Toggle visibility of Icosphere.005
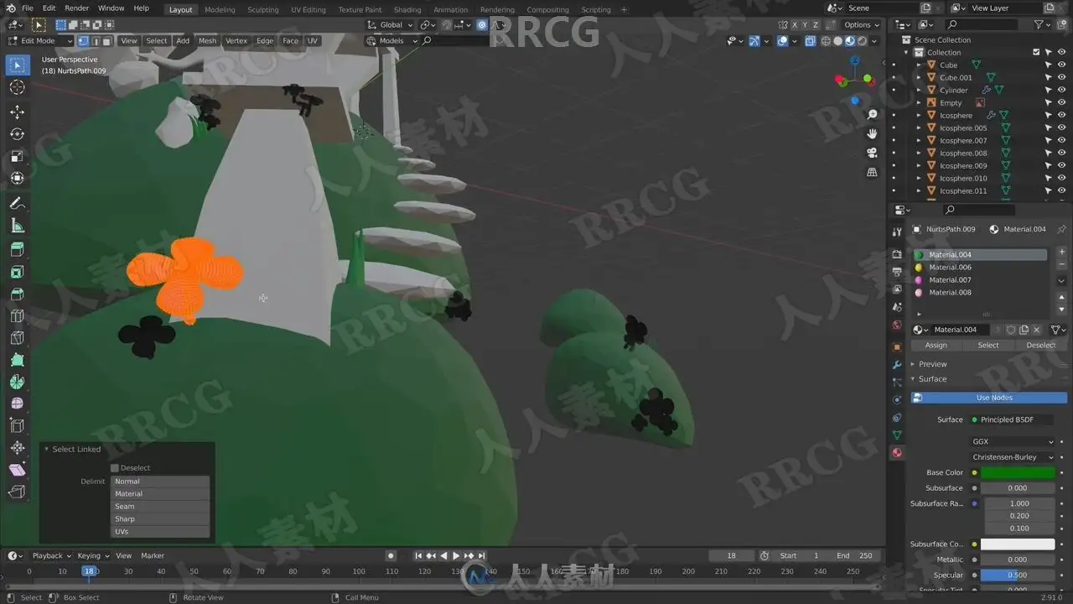 [x=1061, y=128]
